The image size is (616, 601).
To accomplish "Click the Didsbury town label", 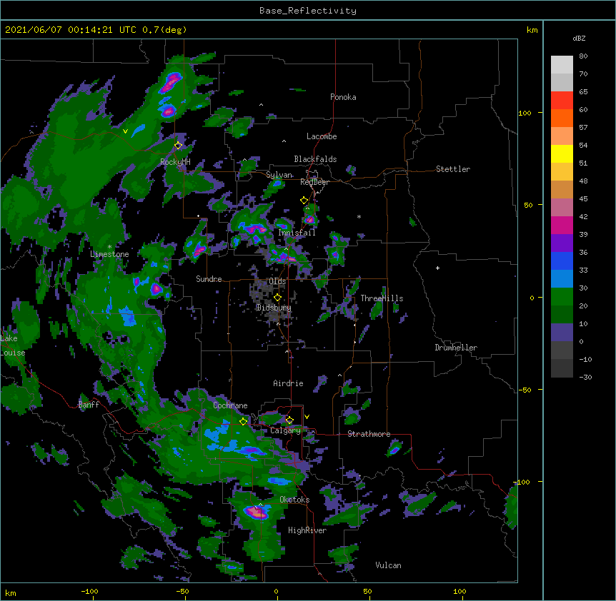I will (x=274, y=308).
